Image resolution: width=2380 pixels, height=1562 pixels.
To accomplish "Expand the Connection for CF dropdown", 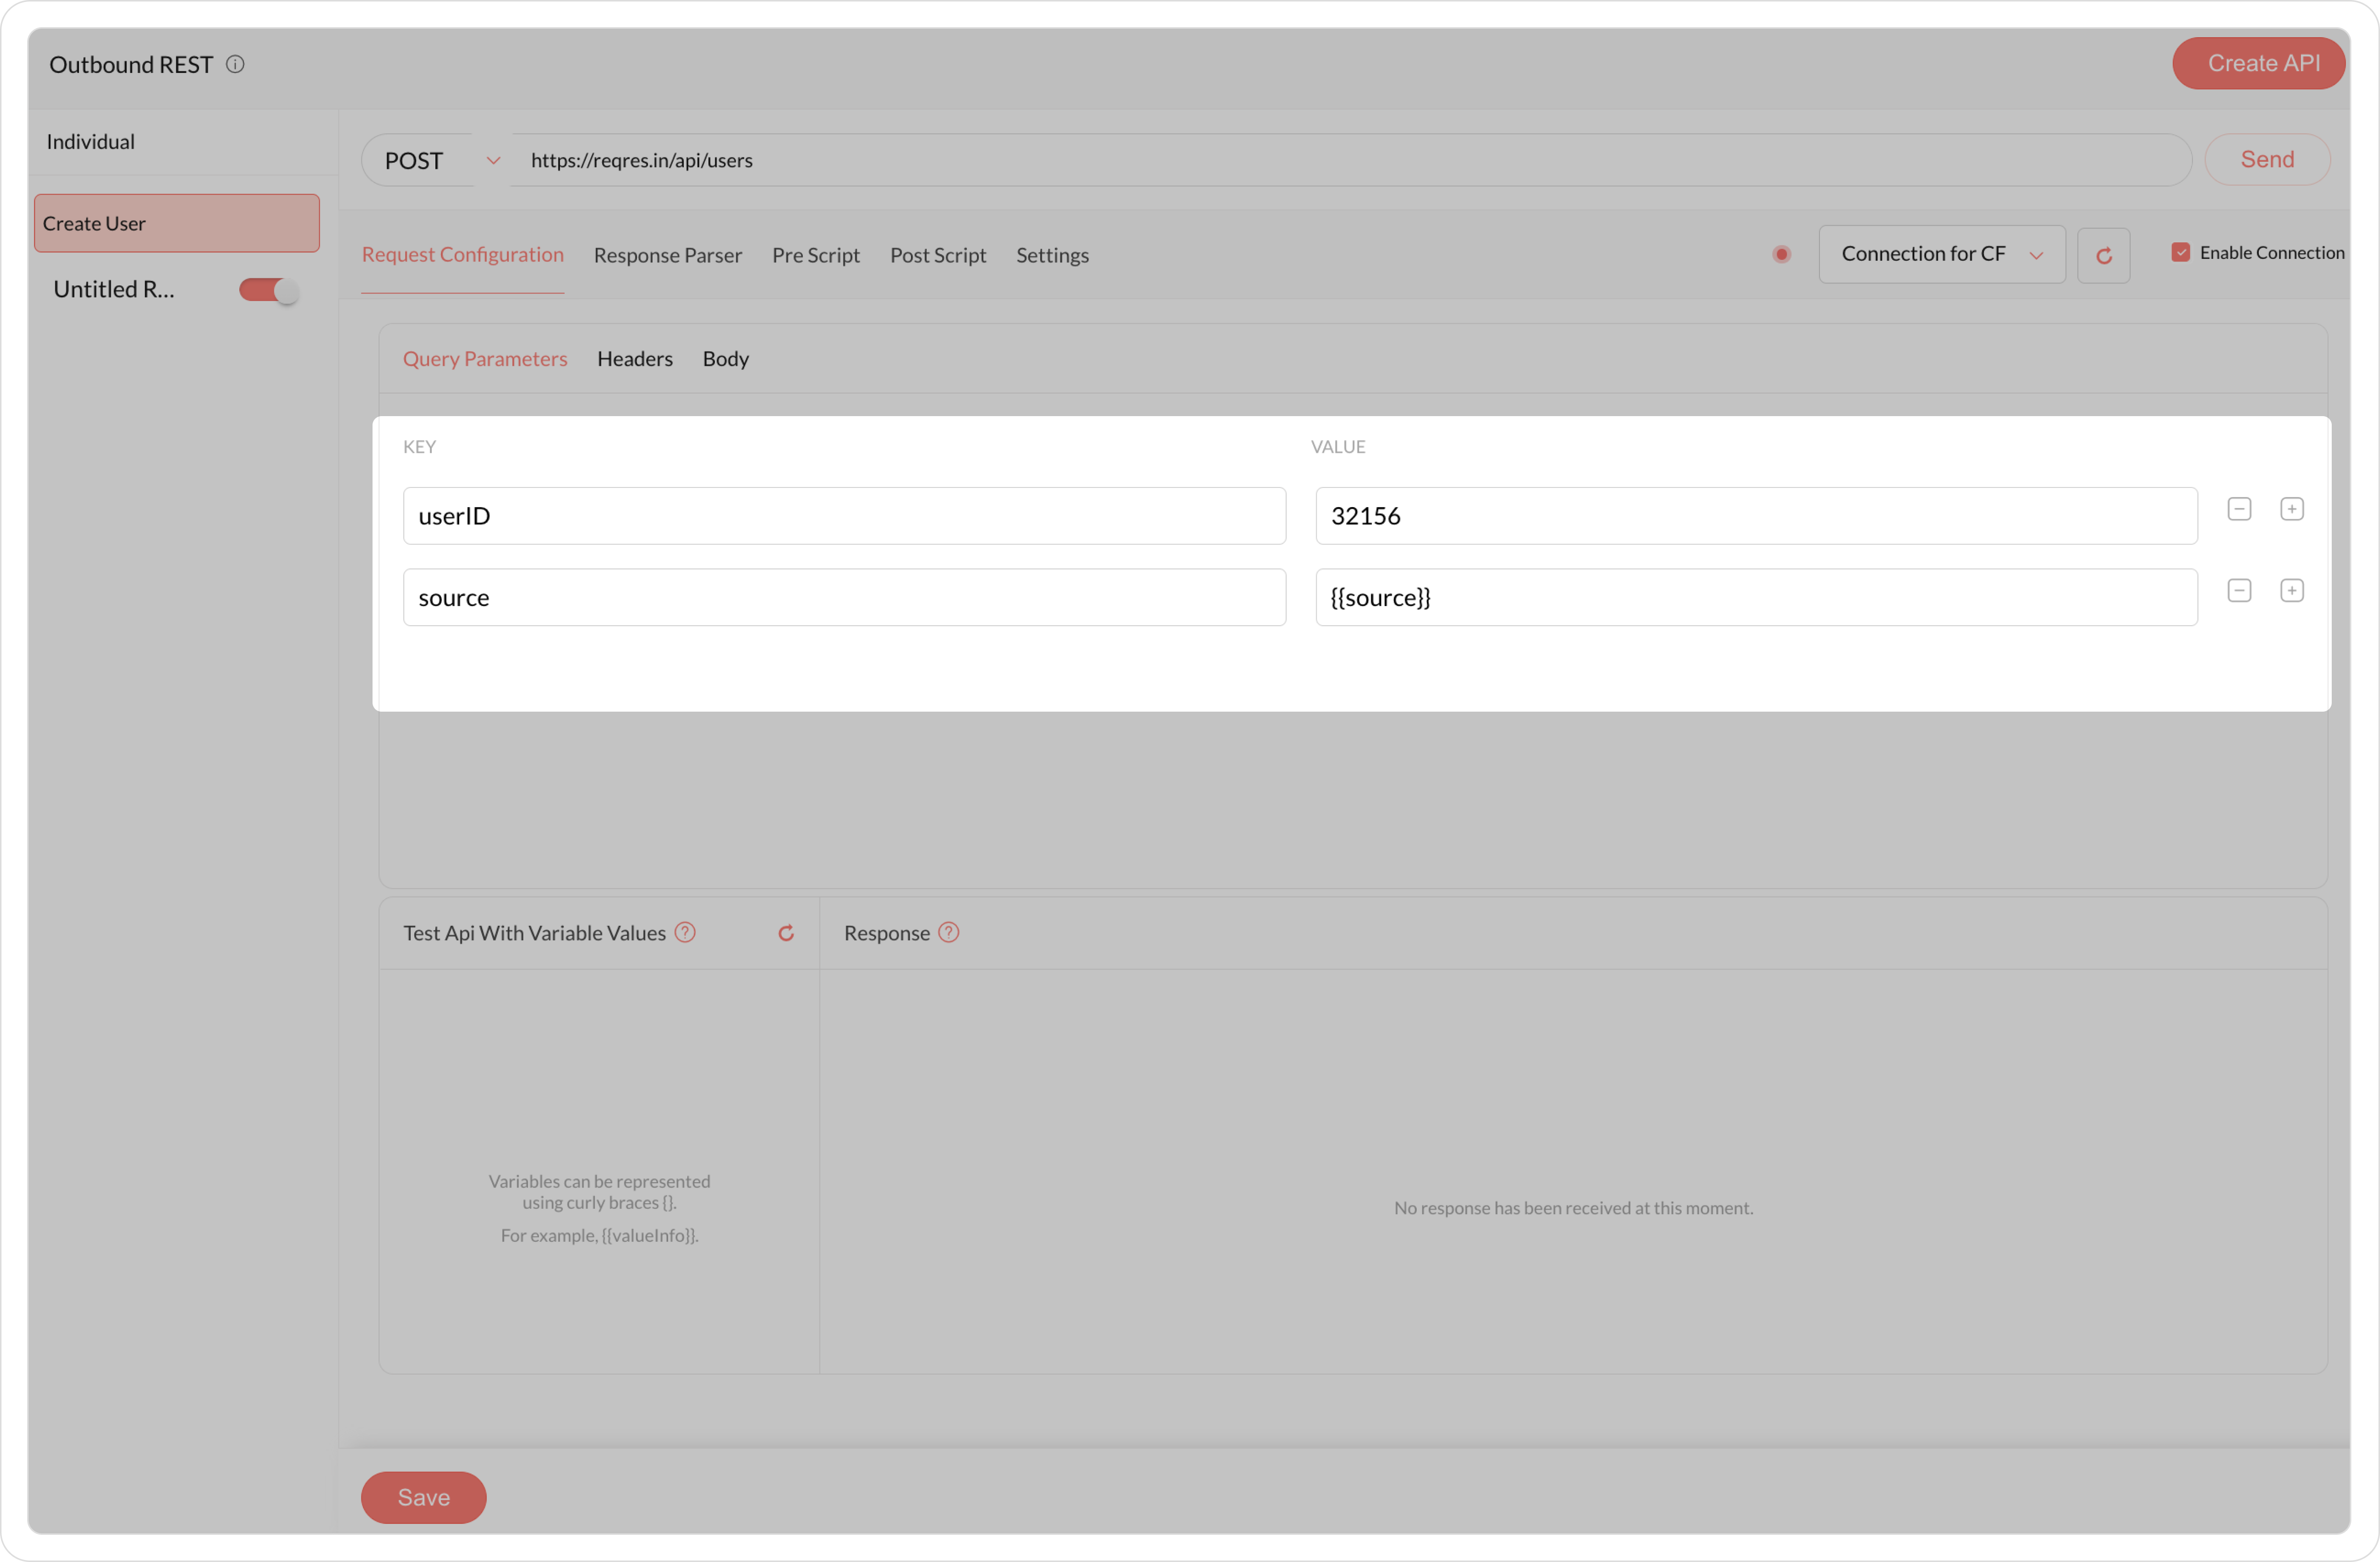I will coord(1941,255).
